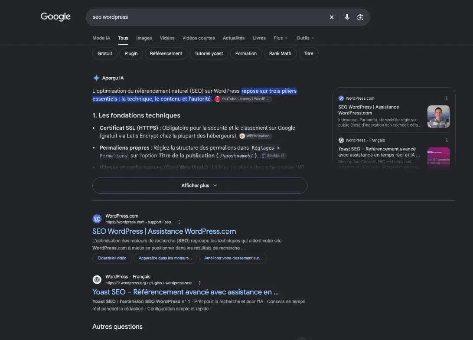This screenshot has width=473, height=340.
Task: Switch to Vidéos tab
Action: (x=167, y=38)
